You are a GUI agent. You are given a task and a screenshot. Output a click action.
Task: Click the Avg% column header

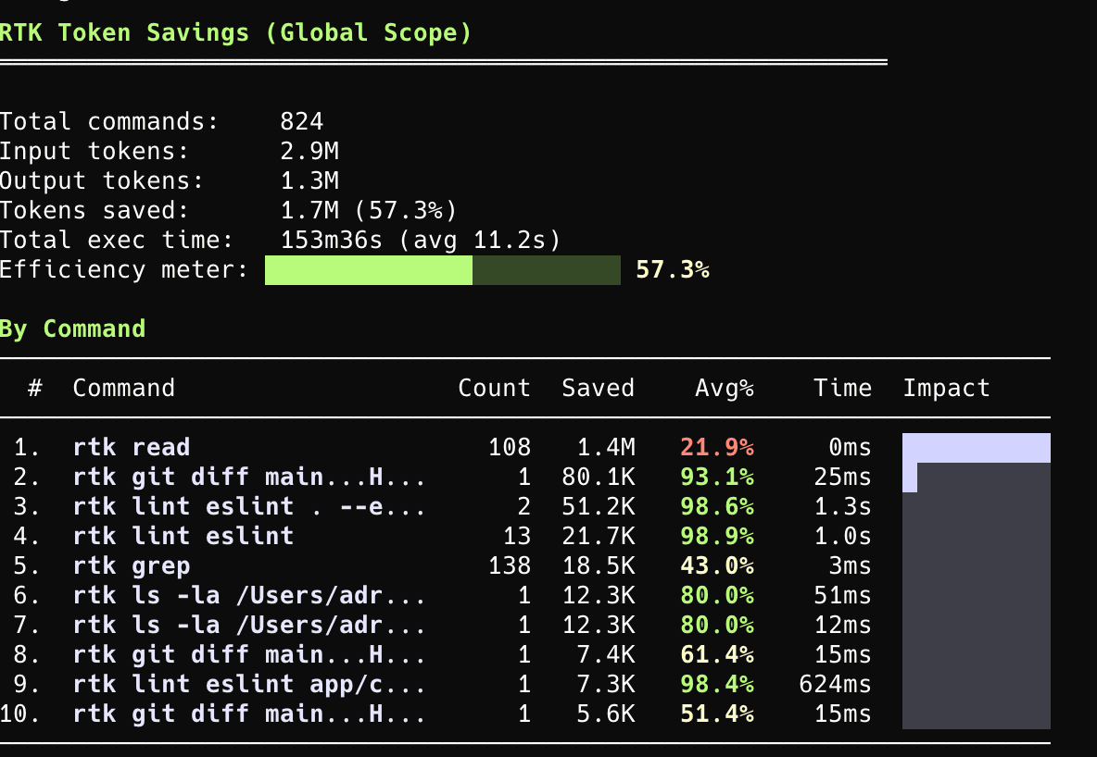[725, 388]
